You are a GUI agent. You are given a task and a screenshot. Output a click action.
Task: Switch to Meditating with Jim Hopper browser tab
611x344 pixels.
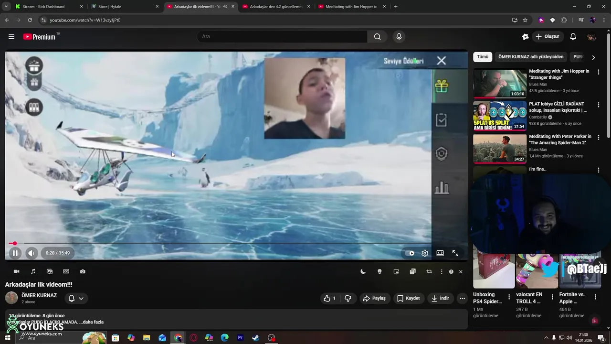pos(351,7)
